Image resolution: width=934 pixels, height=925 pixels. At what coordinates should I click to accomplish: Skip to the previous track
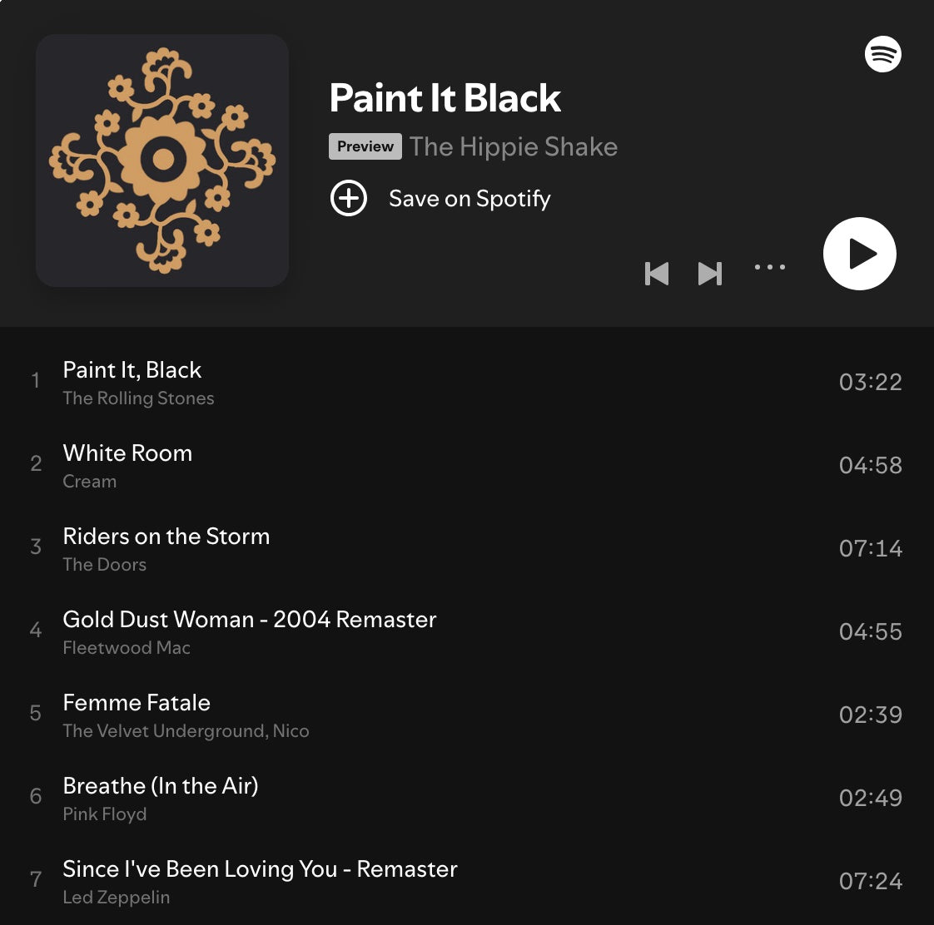[x=657, y=274]
